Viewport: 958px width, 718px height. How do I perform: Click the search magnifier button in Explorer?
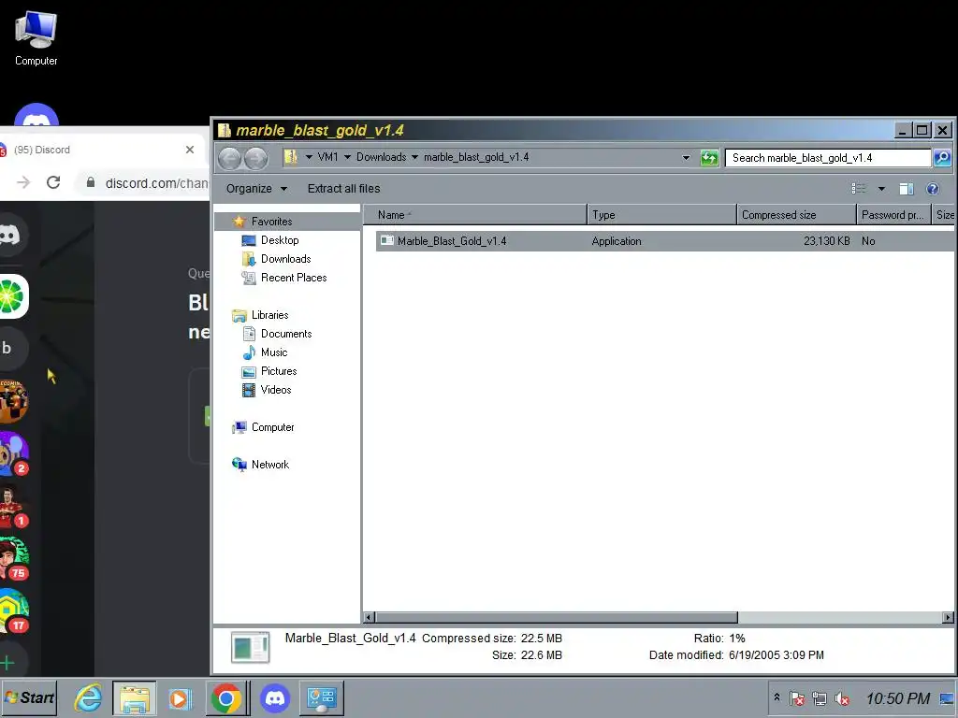[942, 158]
